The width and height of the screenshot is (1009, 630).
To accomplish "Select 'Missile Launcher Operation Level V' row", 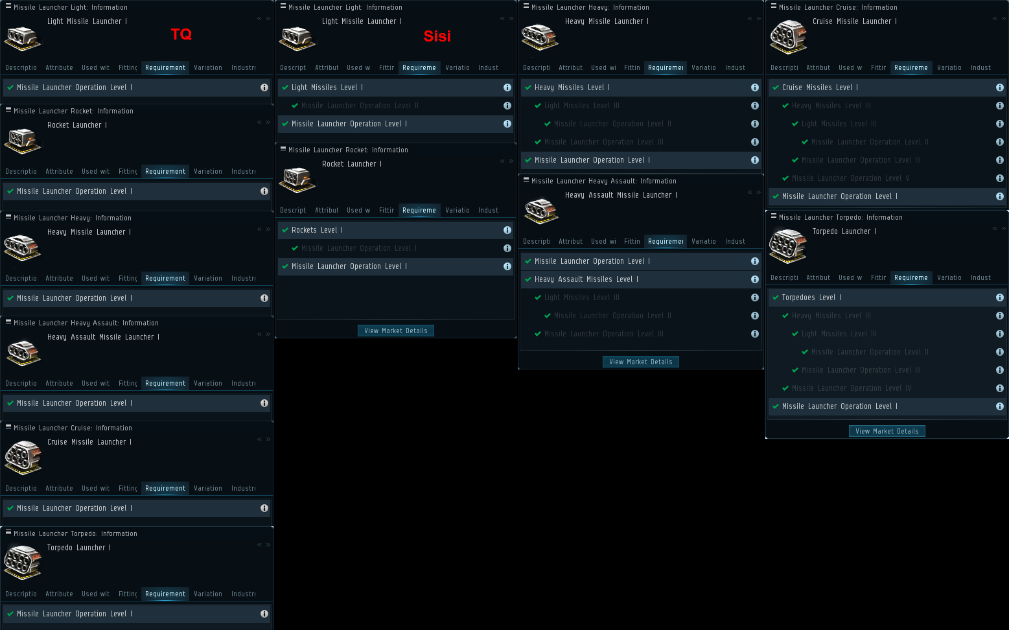I will coord(887,178).
